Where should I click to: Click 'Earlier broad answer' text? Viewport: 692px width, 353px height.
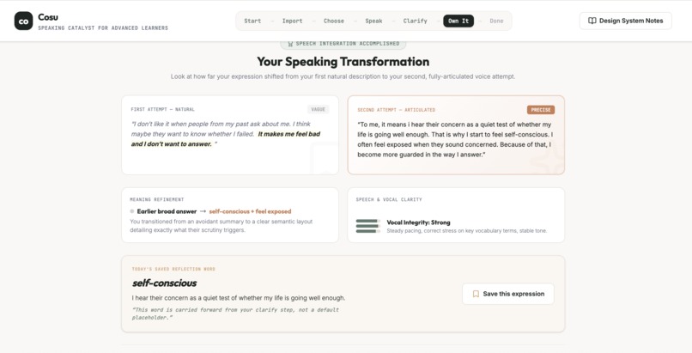[167, 211]
